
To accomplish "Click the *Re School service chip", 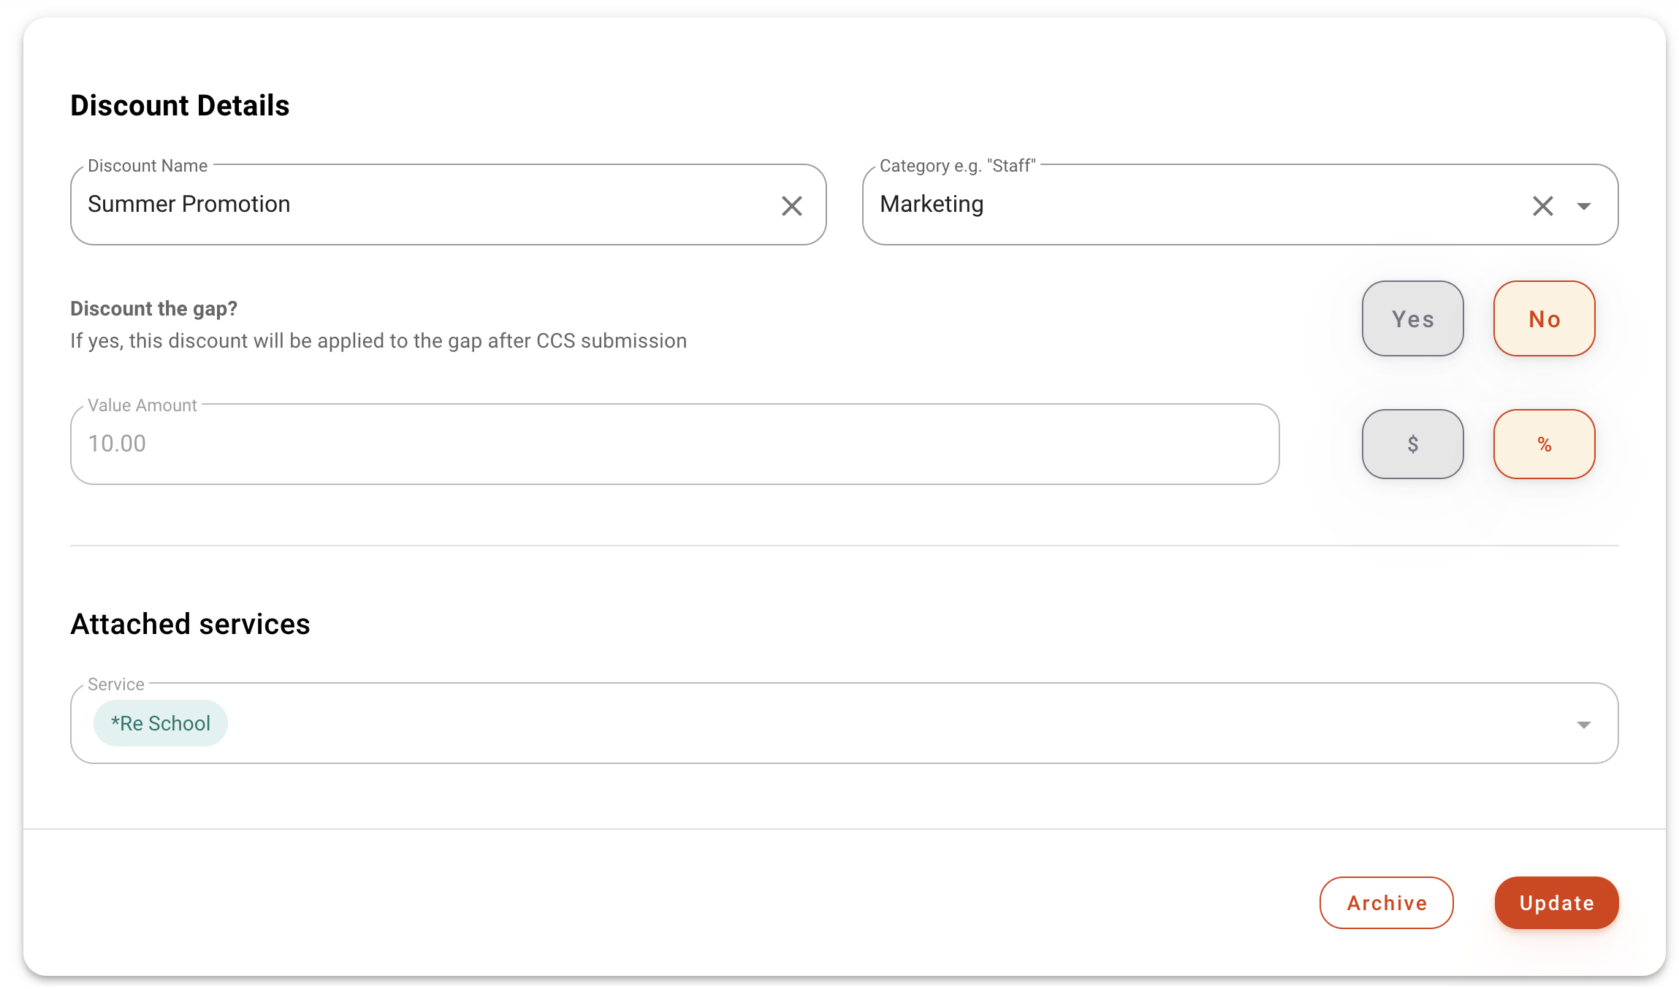I will pyautogui.click(x=161, y=724).
